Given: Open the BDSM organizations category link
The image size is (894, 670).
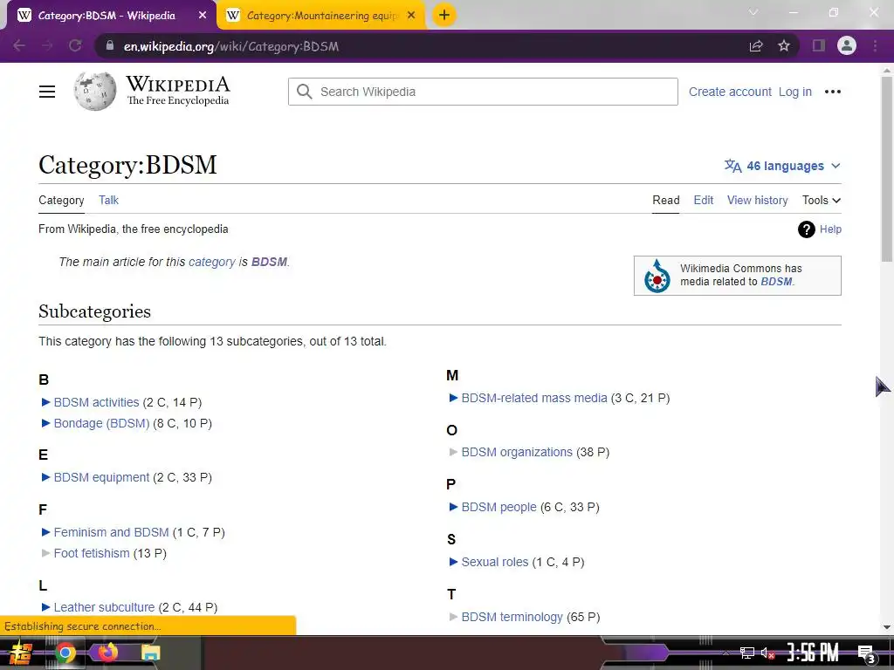Looking at the screenshot, I should 517,452.
